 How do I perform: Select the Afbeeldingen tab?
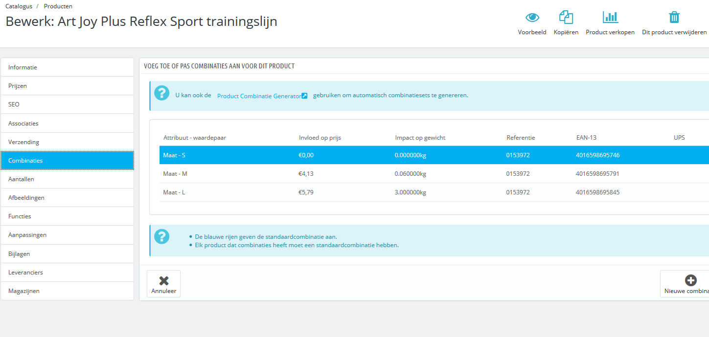point(67,198)
